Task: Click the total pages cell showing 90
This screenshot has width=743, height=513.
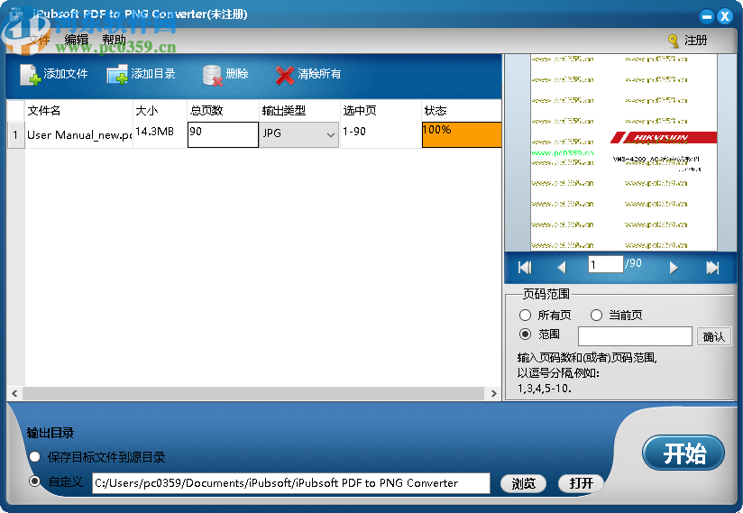Action: point(223,135)
